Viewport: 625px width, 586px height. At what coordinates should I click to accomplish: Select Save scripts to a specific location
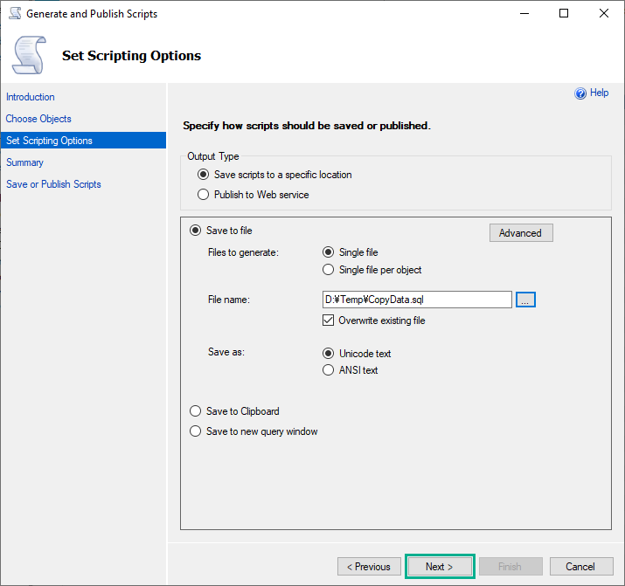pyautogui.click(x=204, y=175)
